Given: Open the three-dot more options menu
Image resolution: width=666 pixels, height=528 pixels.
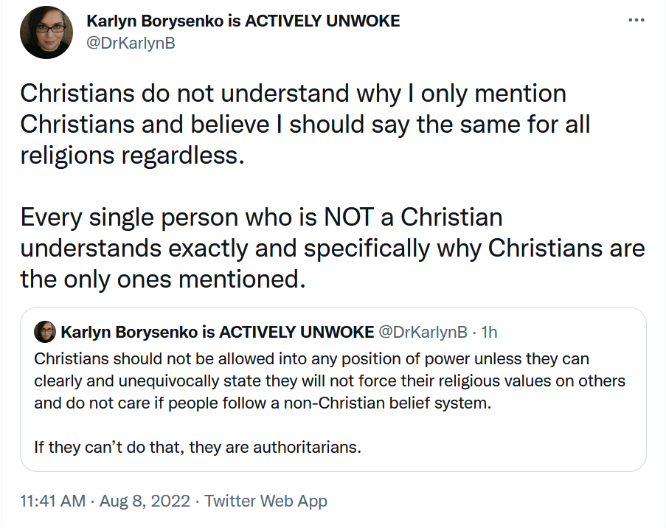Looking at the screenshot, I should pos(636,20).
